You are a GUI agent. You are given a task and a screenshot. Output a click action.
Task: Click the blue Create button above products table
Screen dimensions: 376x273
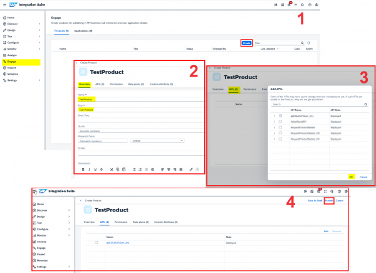pos(247,43)
